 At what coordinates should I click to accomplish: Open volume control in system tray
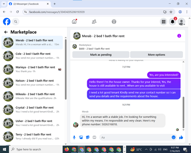[159, 149]
